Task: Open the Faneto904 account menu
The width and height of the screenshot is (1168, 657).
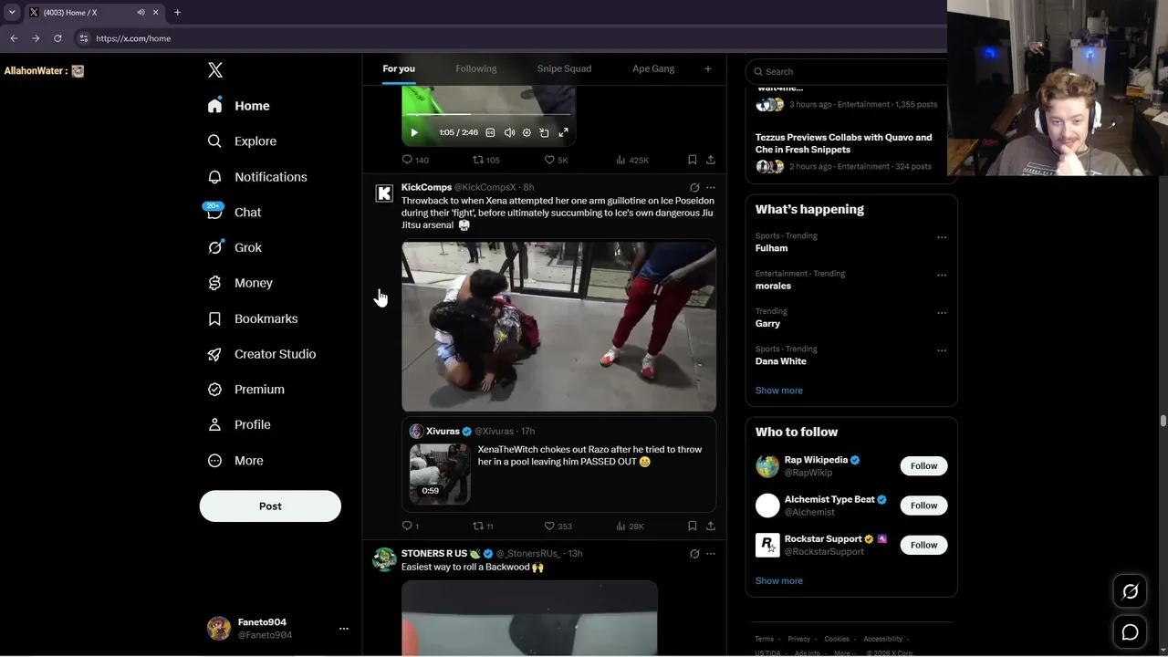Action: click(x=278, y=629)
